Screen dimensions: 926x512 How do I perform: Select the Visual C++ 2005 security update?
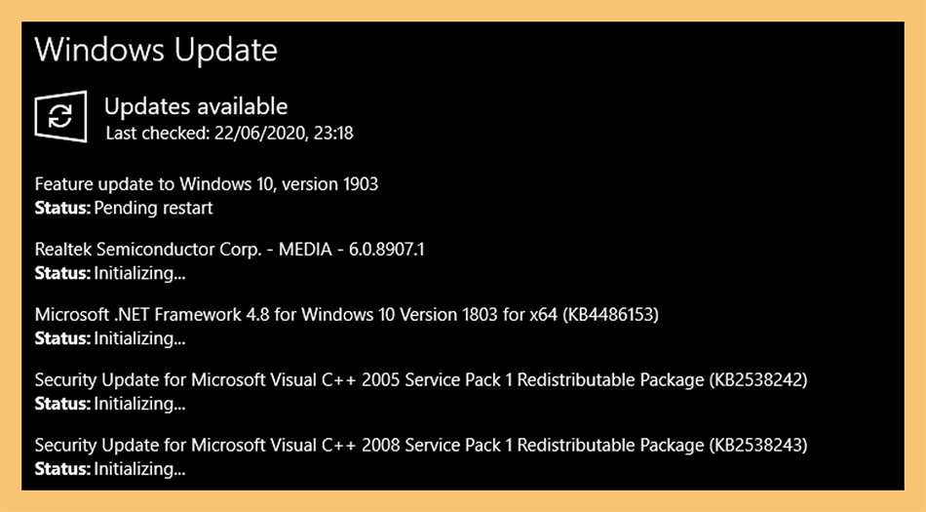coord(421,379)
